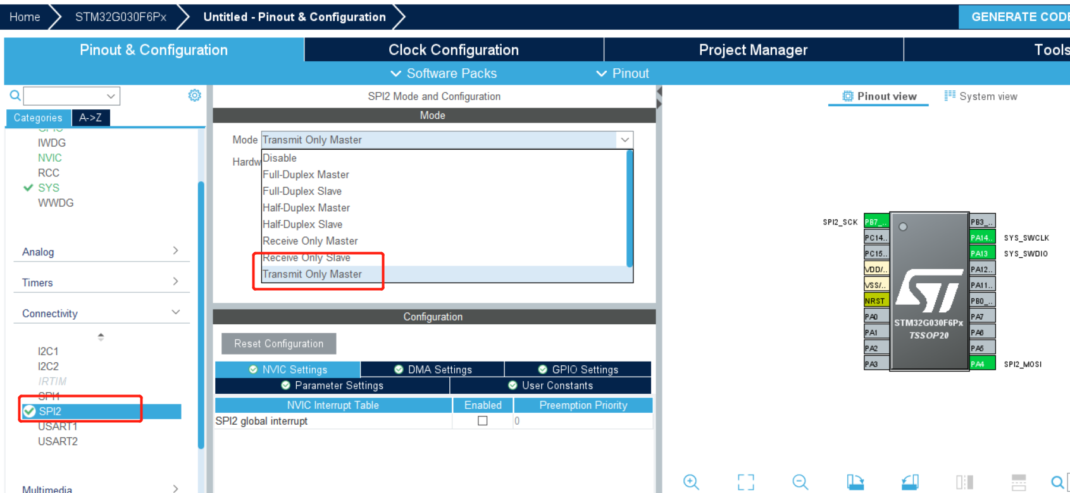Viewport: 1070px width, 493px height.
Task: Select the PA0 pin on chip
Action: point(876,317)
